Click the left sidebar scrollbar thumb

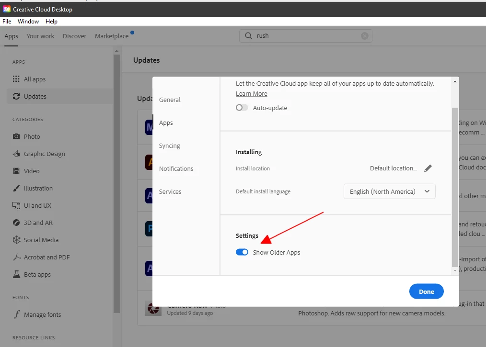point(116,184)
